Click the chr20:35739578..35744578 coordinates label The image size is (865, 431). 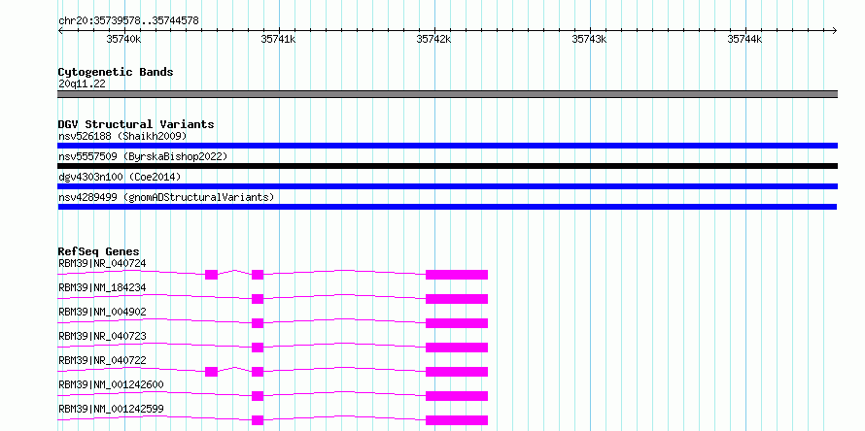128,21
